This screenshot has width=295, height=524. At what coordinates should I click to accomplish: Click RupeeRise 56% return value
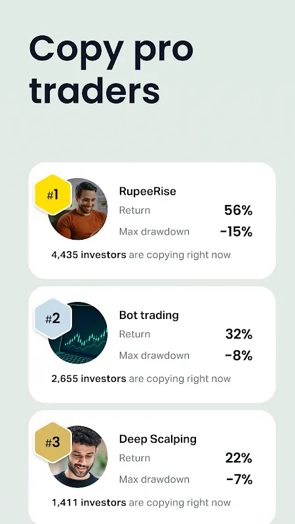coord(238,210)
